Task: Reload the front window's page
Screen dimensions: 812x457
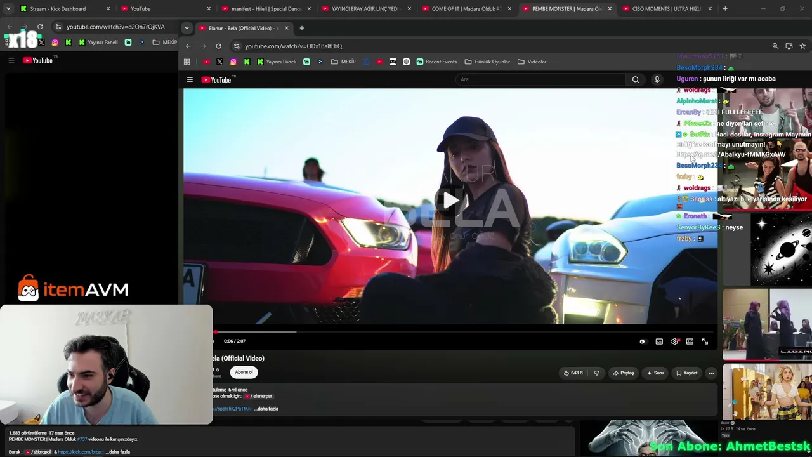Action: tap(218, 46)
